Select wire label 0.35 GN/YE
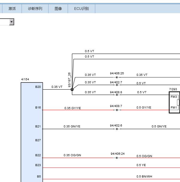Image resolution: width=180 pixels, height=182 pixels. click(x=72, y=127)
